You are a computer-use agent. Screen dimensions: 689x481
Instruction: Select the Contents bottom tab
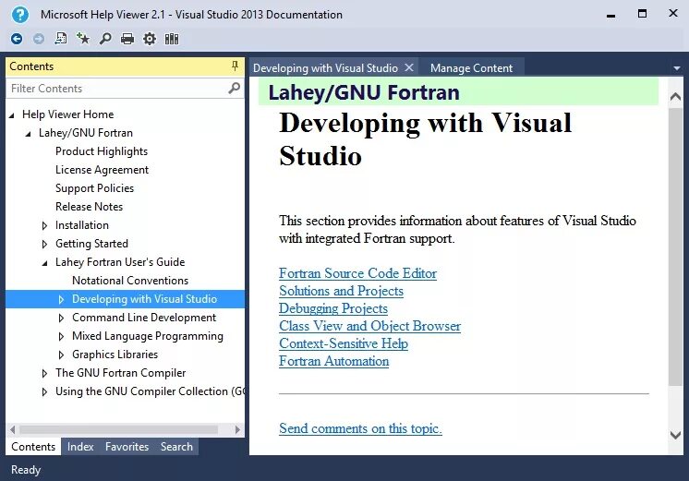point(33,446)
